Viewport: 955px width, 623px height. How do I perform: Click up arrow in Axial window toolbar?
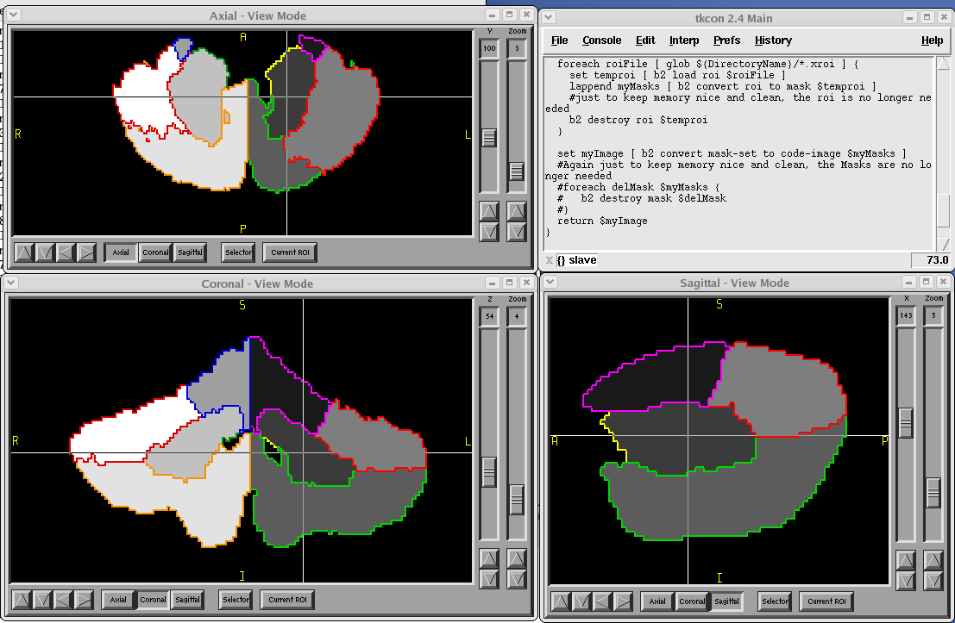[25, 252]
